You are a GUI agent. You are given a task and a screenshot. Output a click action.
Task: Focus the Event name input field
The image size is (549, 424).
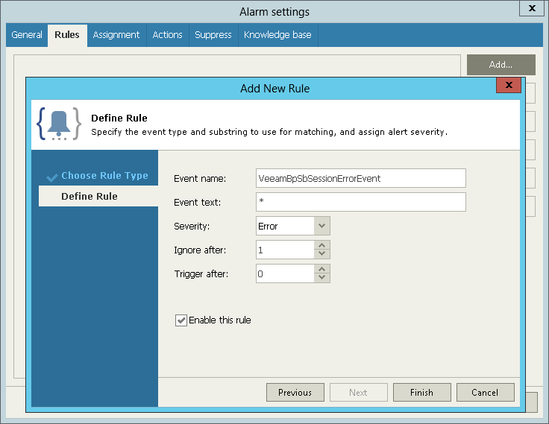[x=360, y=178]
